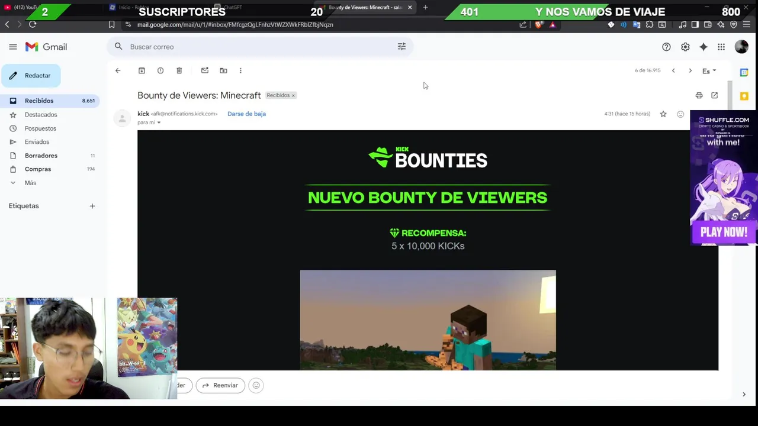The width and height of the screenshot is (758, 426).
Task: Click the Gmail logo
Action: click(x=46, y=47)
